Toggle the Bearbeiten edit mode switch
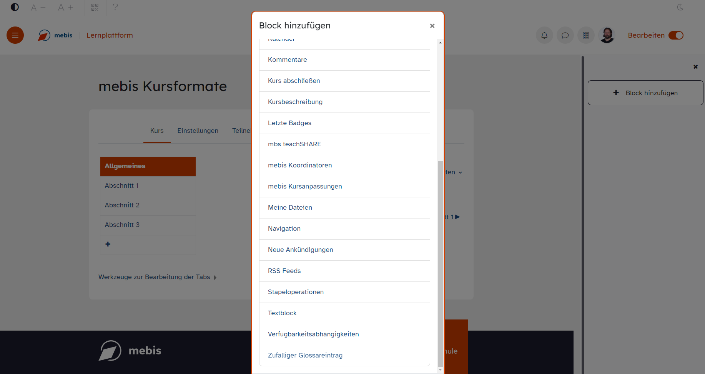 pos(676,35)
